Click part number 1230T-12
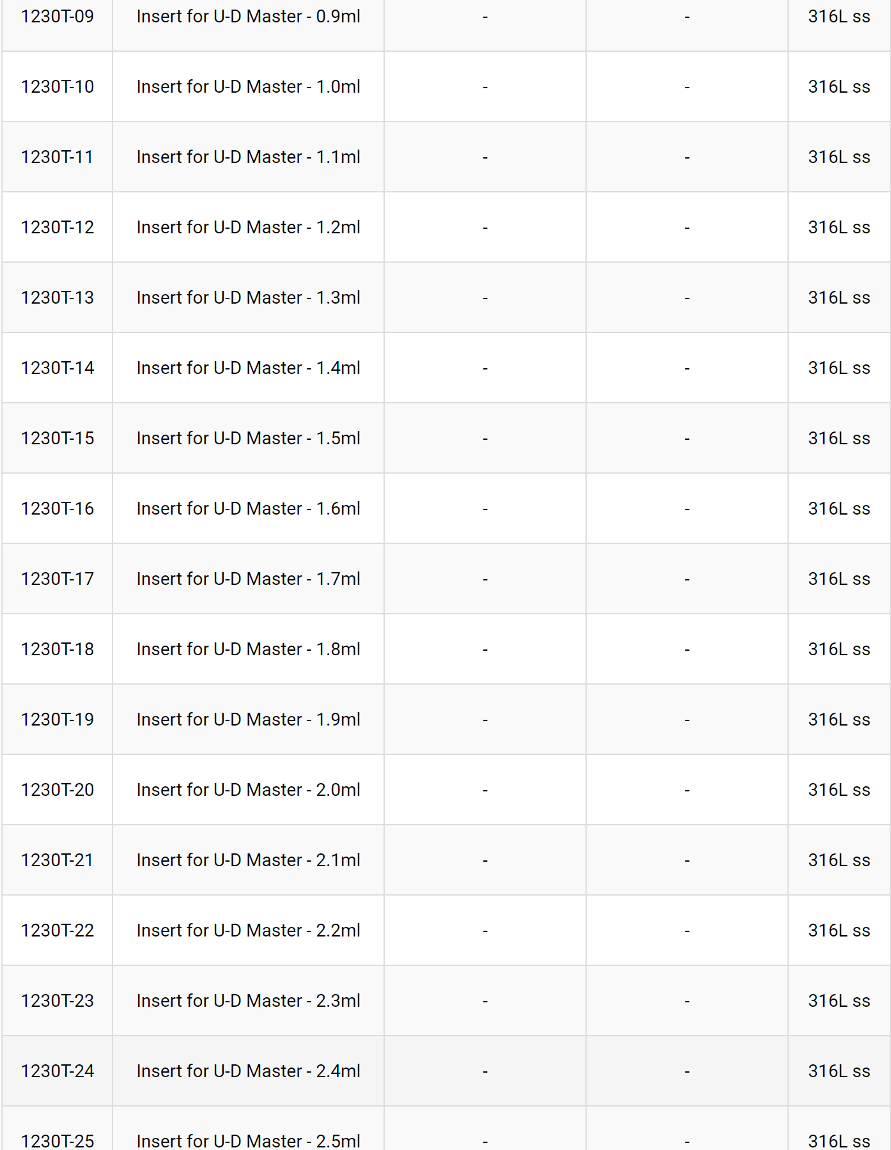The image size is (891, 1150). click(x=58, y=228)
